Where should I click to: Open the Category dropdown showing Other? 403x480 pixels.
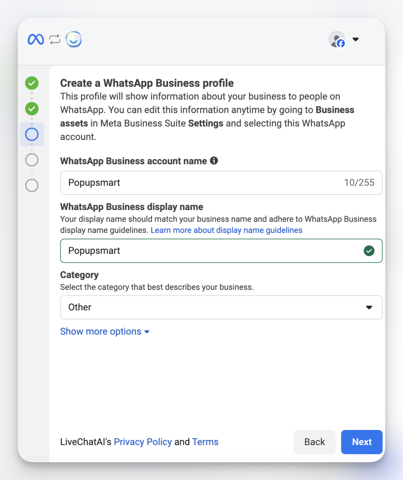pyautogui.click(x=221, y=307)
